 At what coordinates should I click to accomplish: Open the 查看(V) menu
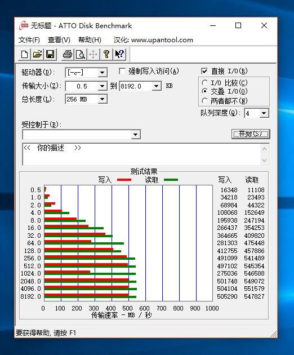[59, 40]
